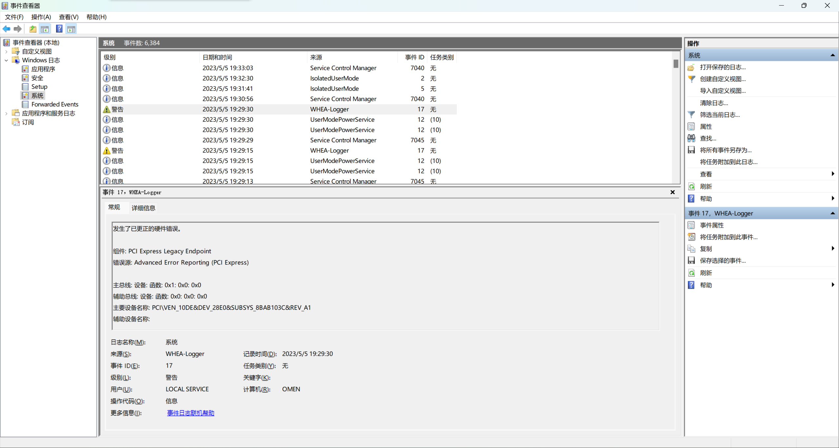The height and width of the screenshot is (448, 839).
Task: Sort by 日期和时间 column header
Action: pyautogui.click(x=253, y=57)
